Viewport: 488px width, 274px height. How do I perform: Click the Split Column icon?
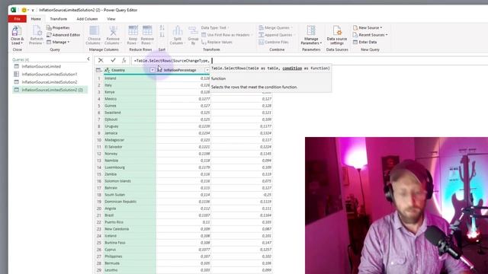click(x=178, y=31)
